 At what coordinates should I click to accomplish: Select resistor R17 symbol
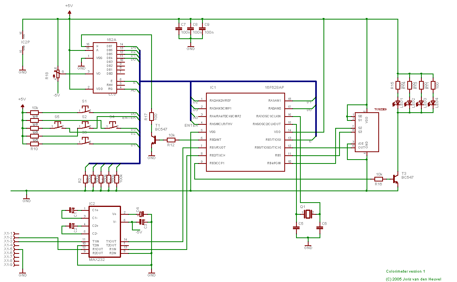[x=152, y=117]
